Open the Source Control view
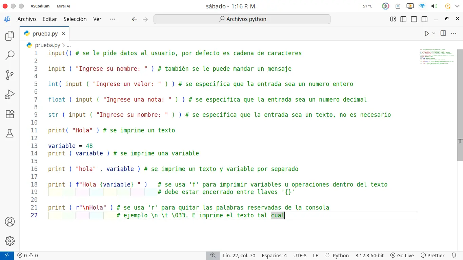Image resolution: width=463 pixels, height=260 pixels. (10, 75)
